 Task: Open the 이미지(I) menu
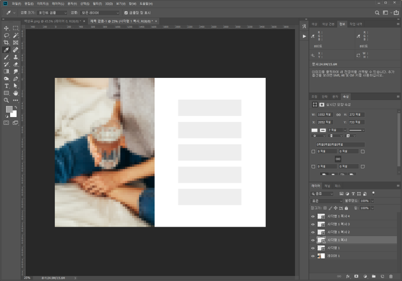pos(43,4)
